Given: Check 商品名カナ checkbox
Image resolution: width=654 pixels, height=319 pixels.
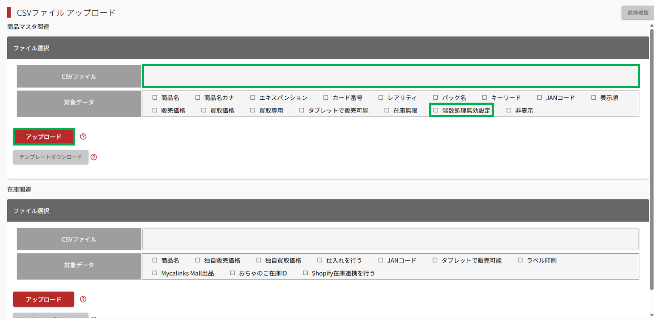Looking at the screenshot, I should click(198, 98).
